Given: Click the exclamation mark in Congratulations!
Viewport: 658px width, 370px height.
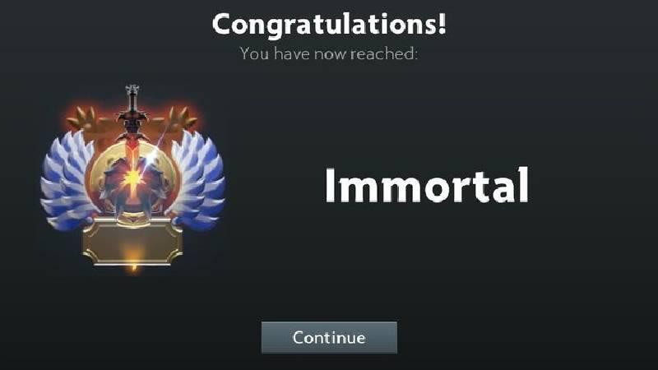Looking at the screenshot, I should pyautogui.click(x=442, y=23).
